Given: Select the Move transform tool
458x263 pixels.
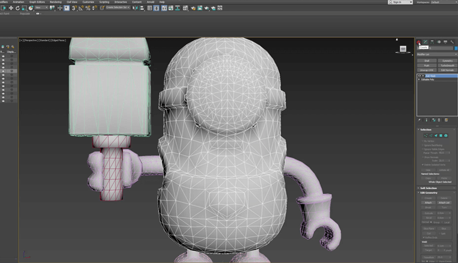Looking at the screenshot, I should (11, 8).
